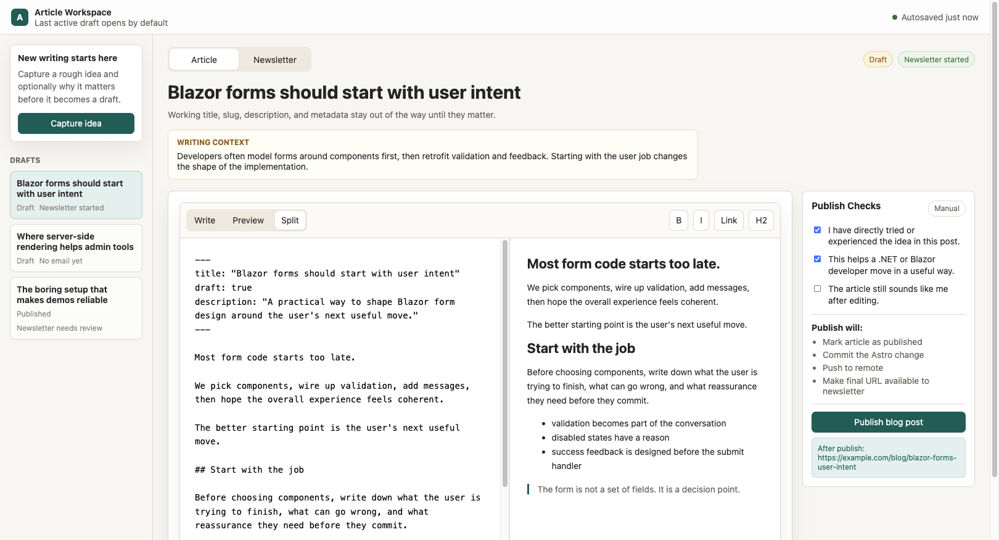This screenshot has height=540, width=999.
Task: Uncheck 'I have directly tried' checkbox
Action: coord(818,230)
